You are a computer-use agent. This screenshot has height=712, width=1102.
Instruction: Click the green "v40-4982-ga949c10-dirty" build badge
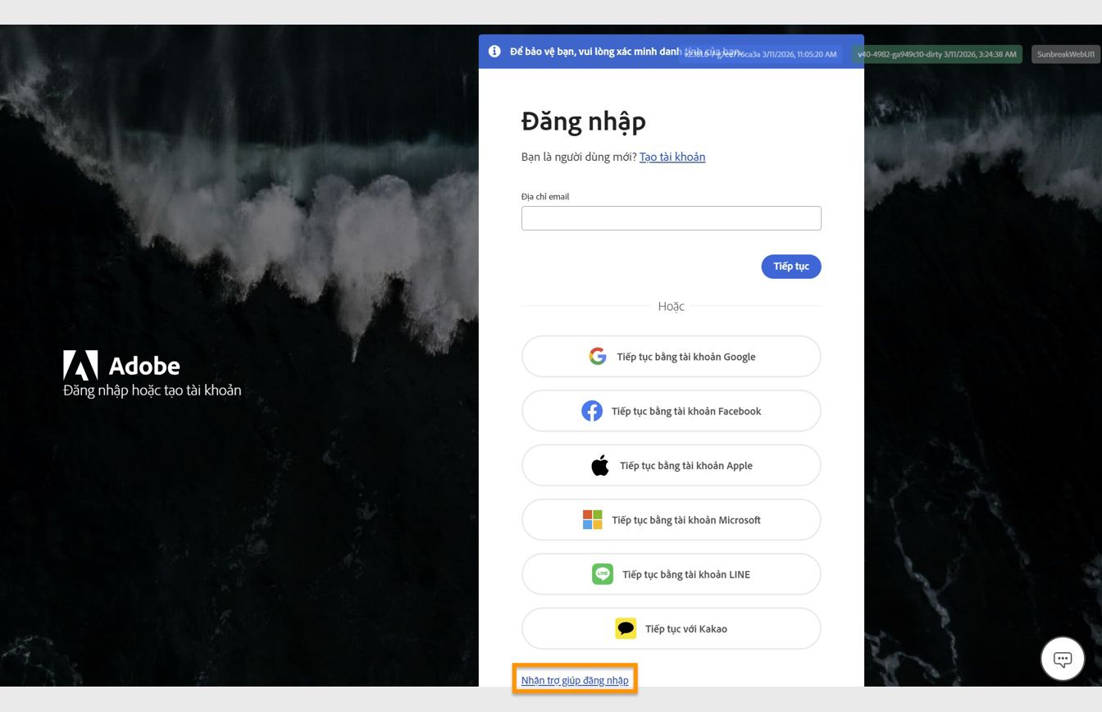pos(937,54)
